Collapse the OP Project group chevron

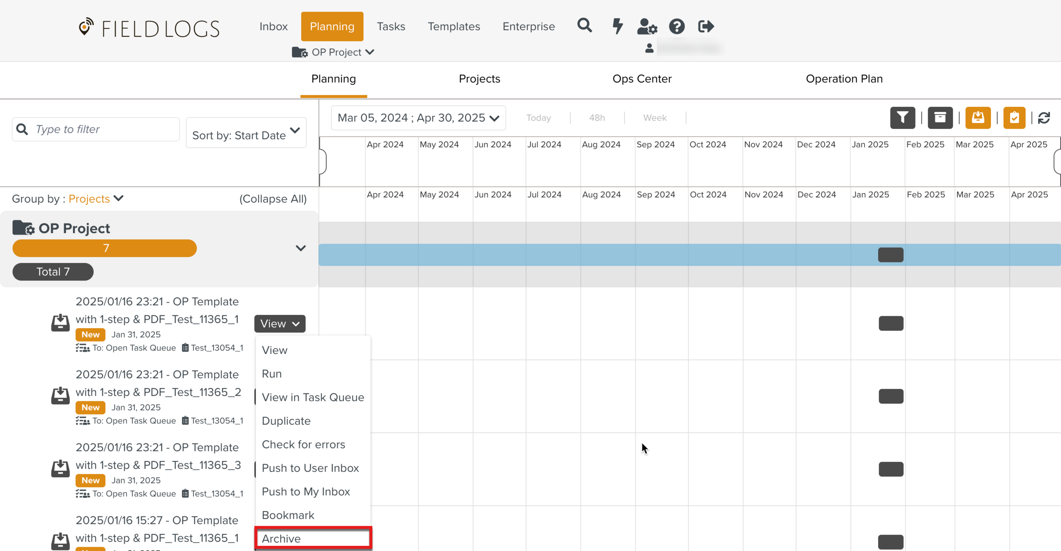pyautogui.click(x=300, y=248)
